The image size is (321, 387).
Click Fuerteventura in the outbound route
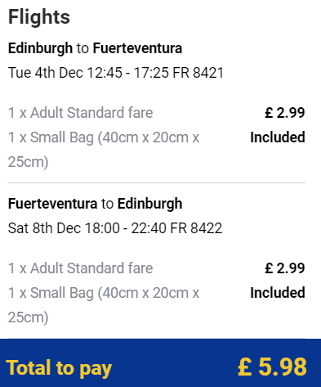(x=137, y=48)
